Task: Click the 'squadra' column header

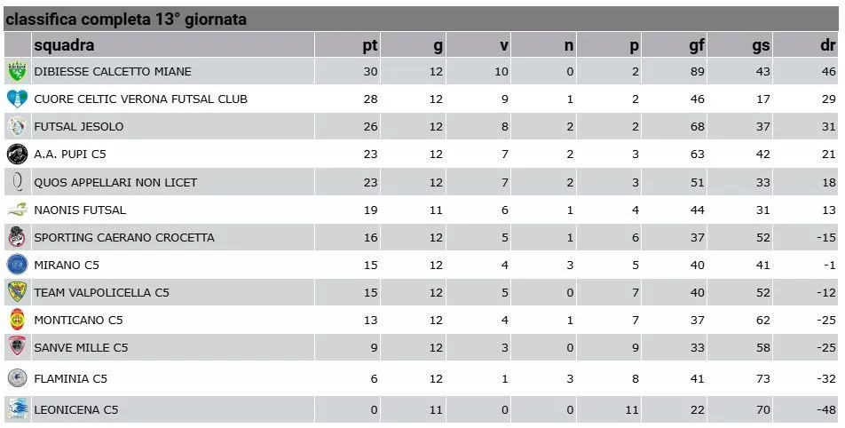Action: point(64,46)
